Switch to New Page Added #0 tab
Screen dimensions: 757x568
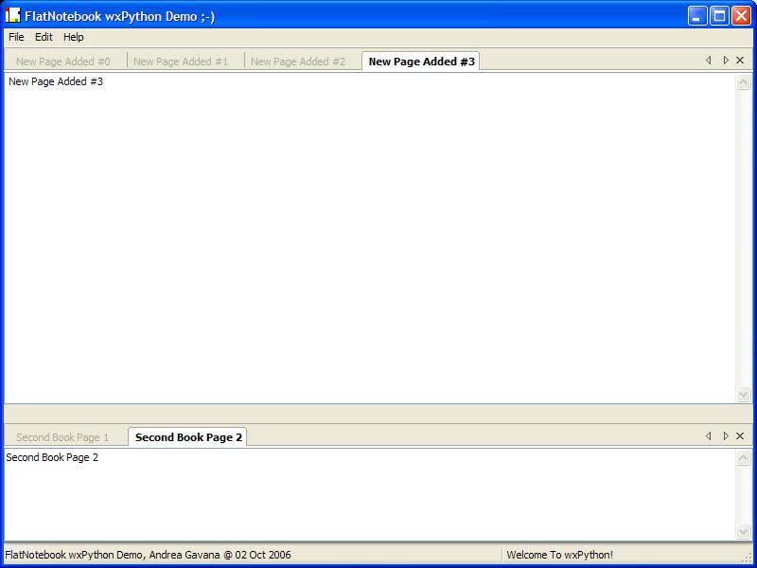point(63,62)
